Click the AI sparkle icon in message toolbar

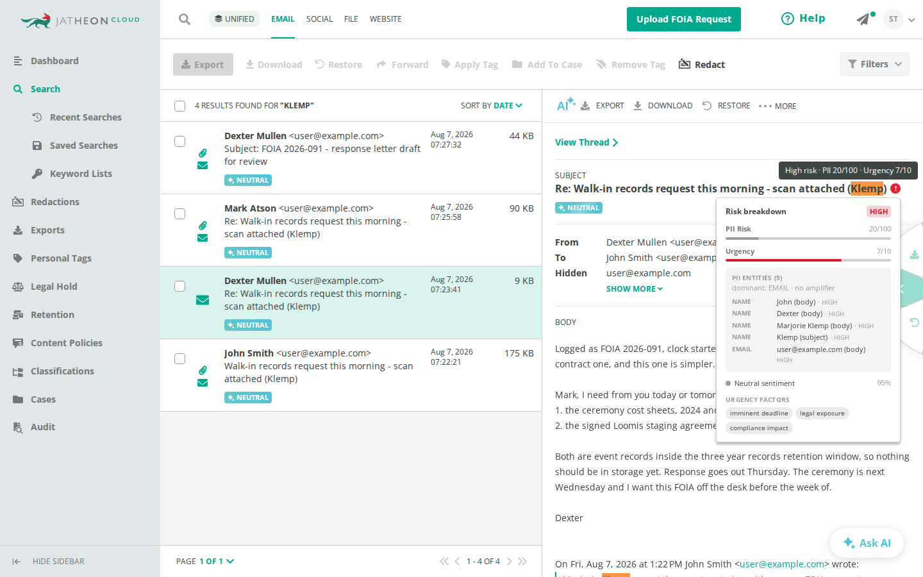[565, 105]
